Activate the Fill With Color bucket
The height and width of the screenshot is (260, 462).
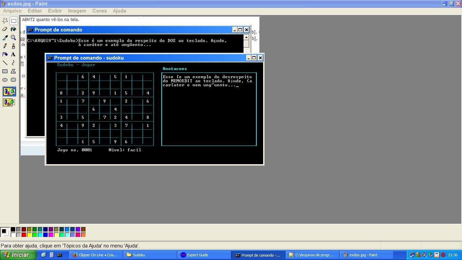(x=14, y=29)
